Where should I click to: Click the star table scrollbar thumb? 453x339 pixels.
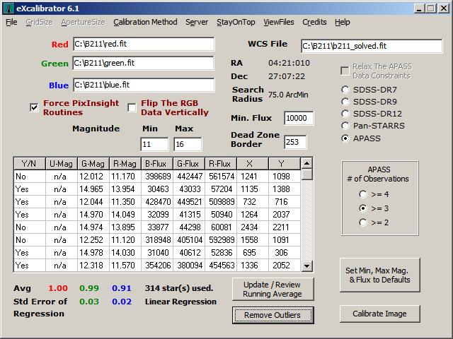pos(306,174)
